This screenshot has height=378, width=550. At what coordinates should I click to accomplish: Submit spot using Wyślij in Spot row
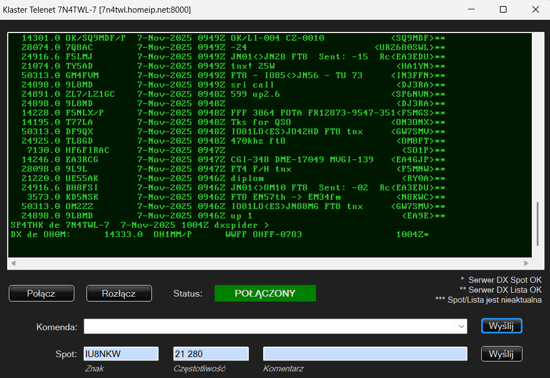point(501,354)
